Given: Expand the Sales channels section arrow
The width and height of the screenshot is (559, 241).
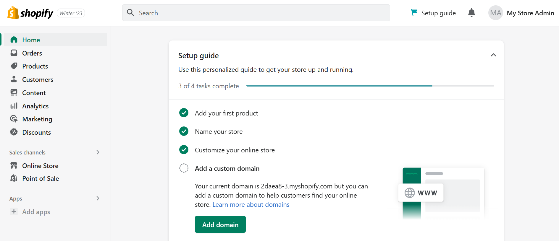Looking at the screenshot, I should [x=98, y=152].
